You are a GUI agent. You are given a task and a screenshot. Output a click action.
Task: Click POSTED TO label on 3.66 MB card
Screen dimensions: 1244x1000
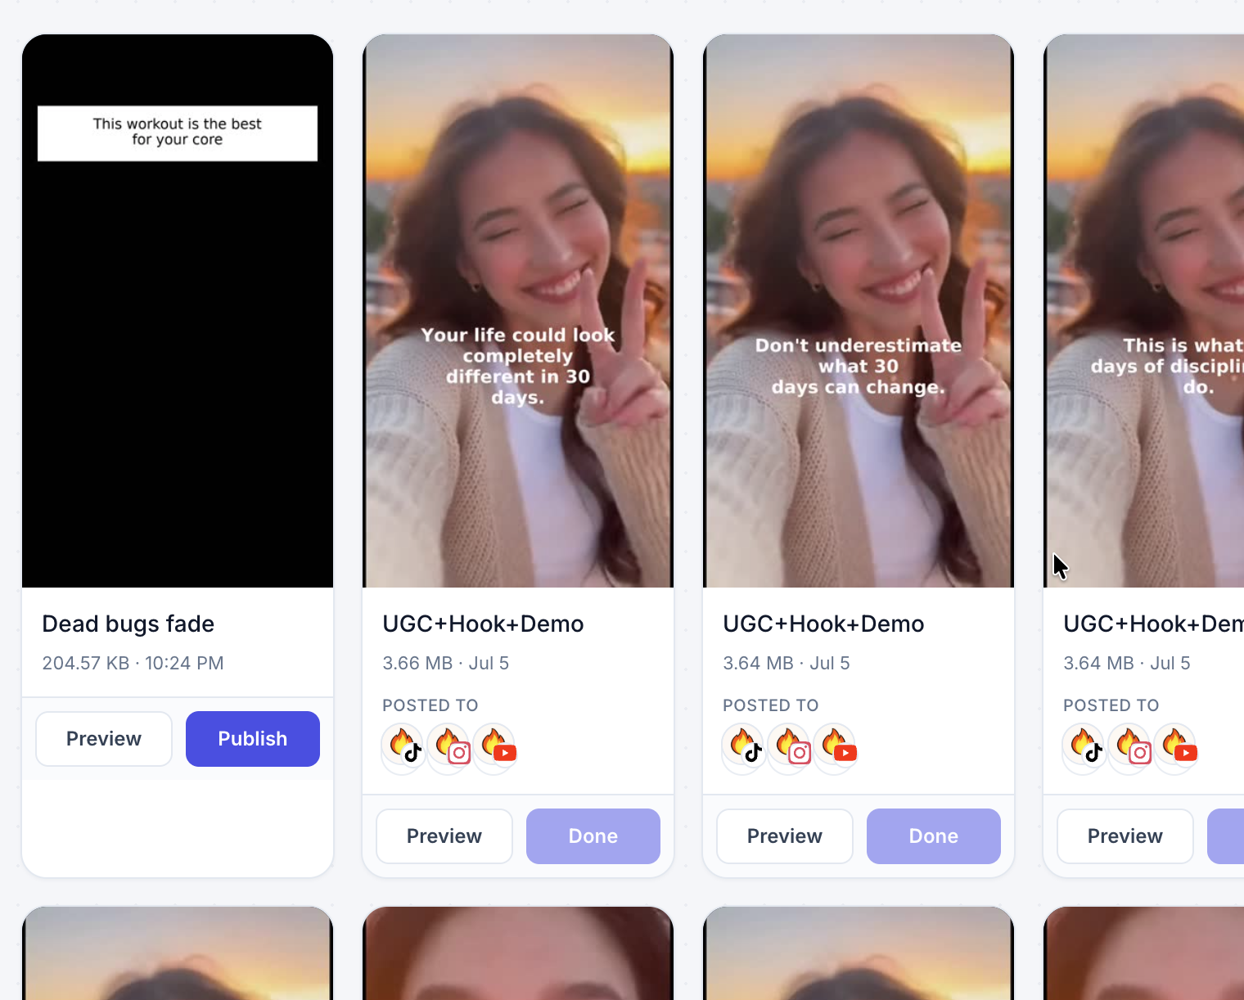[x=430, y=705]
